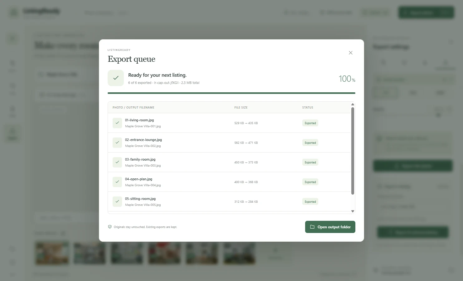The image size is (463, 281).
Task: Click the Exported badge for 05-sitting-room.jpg
Action: 310,201
